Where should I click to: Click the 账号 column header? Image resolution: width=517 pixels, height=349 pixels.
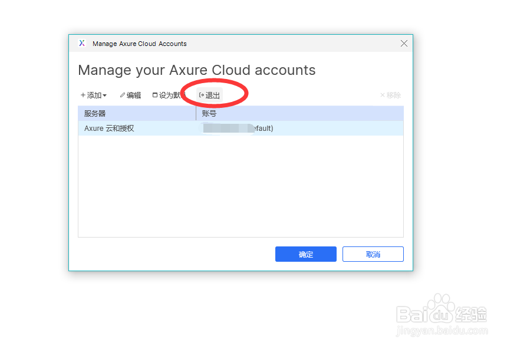click(299, 113)
